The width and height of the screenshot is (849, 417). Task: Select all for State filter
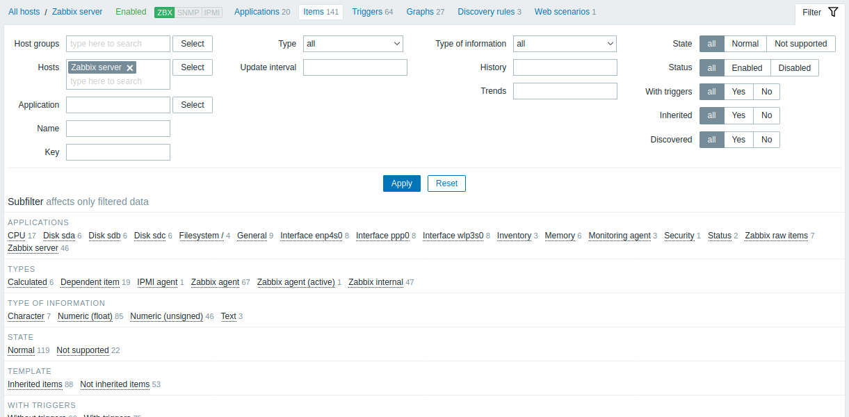[x=711, y=44]
